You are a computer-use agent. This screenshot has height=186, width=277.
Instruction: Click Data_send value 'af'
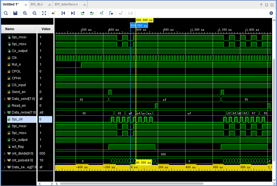click(41, 99)
